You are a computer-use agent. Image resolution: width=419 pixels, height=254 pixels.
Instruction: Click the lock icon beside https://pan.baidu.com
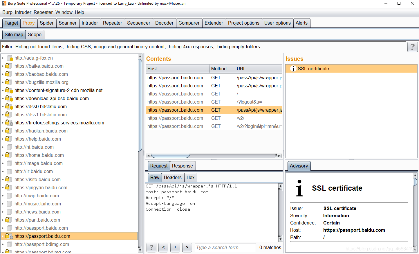(x=9, y=220)
